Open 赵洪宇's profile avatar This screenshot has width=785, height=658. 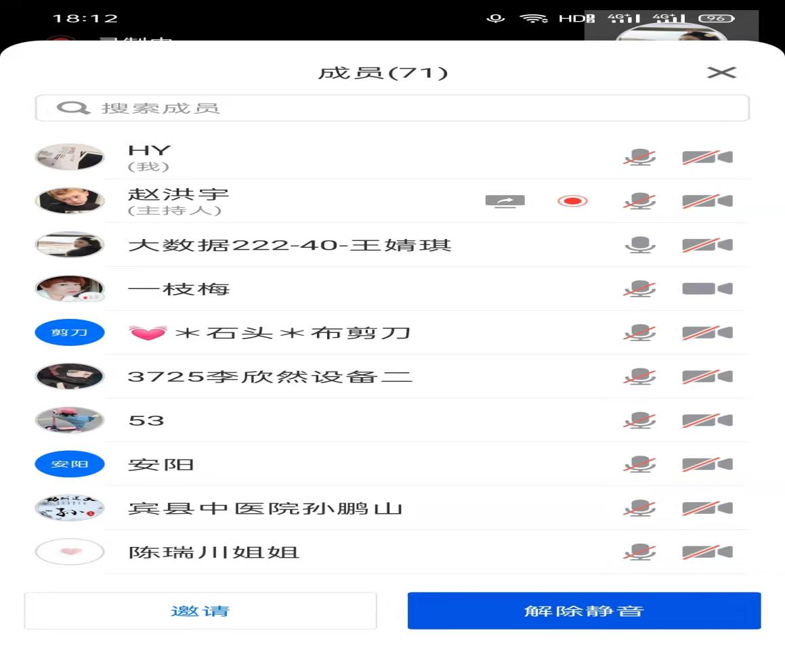pyautogui.click(x=70, y=201)
